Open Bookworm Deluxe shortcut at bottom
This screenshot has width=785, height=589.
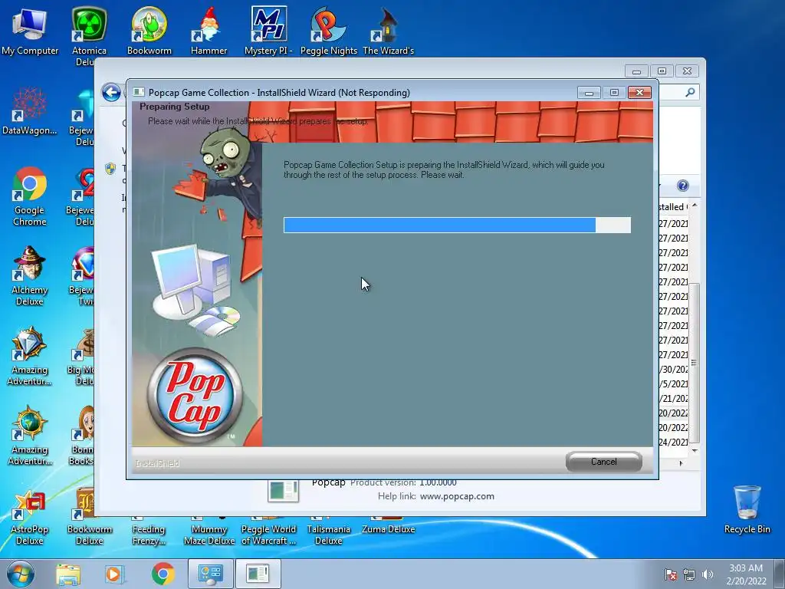(x=89, y=518)
